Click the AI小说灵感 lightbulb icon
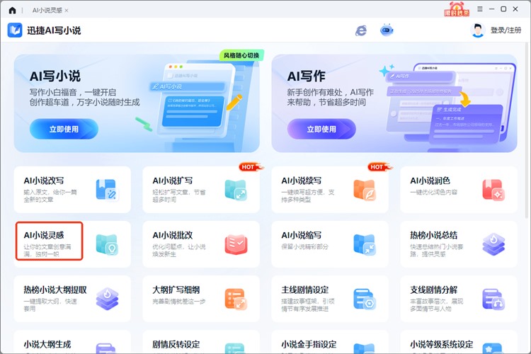531x354 pixels. coord(106,244)
